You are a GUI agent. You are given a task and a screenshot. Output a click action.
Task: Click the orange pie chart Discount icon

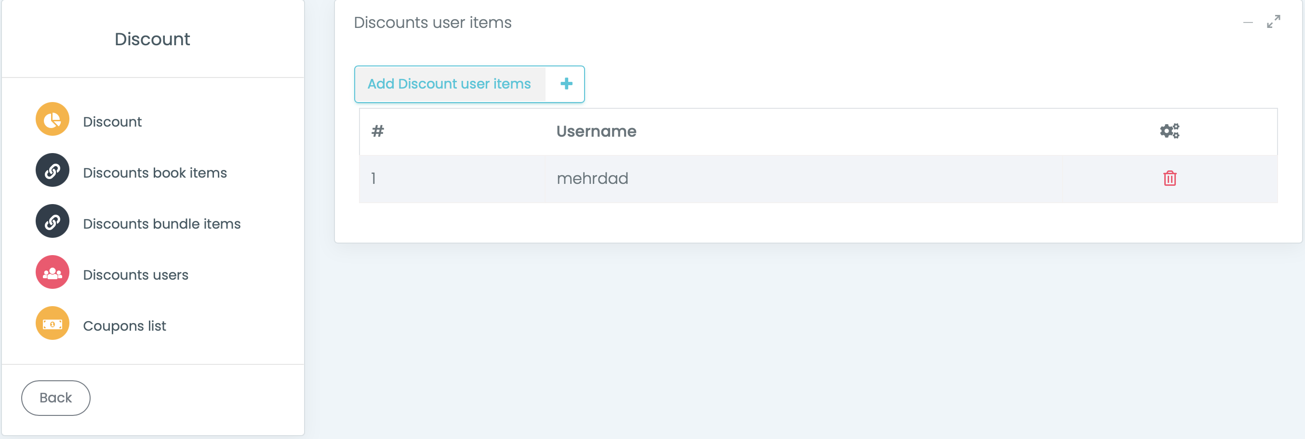pyautogui.click(x=52, y=119)
